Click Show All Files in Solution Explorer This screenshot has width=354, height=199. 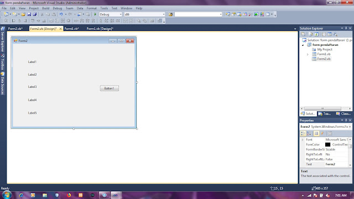tap(310, 34)
